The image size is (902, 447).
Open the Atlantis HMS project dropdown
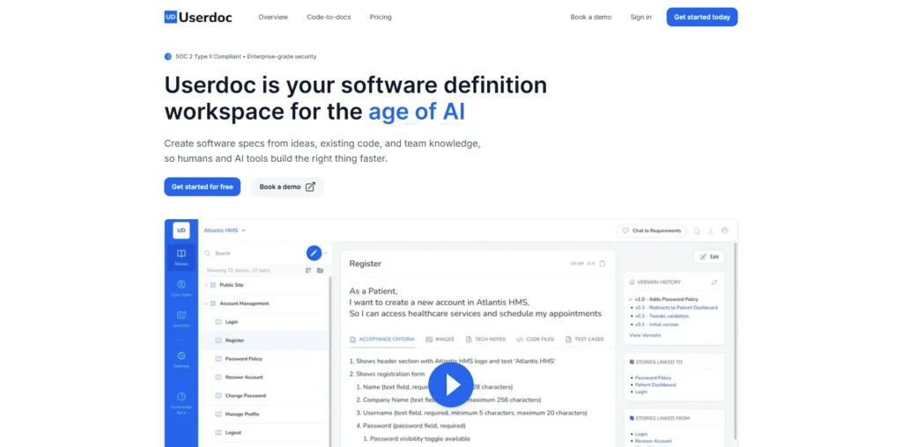[x=225, y=231]
